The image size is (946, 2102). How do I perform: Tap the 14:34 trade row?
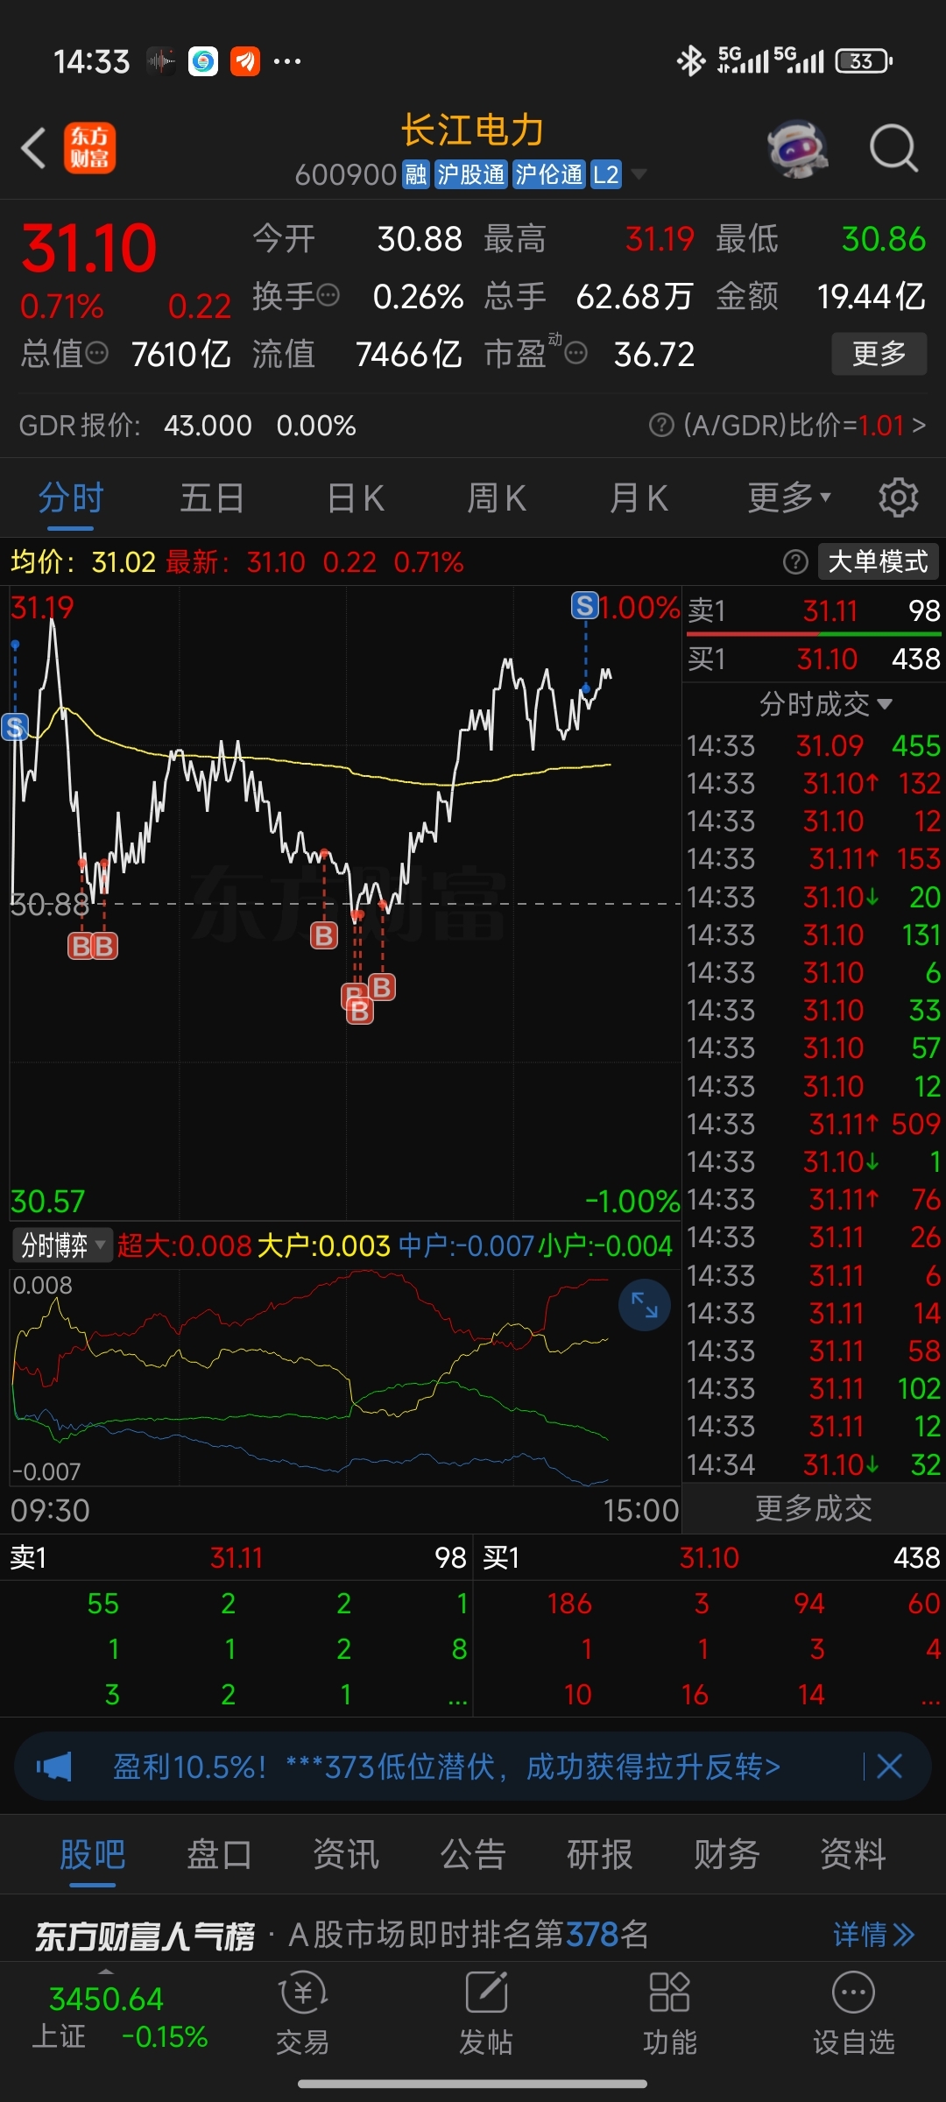pyautogui.click(x=814, y=1464)
